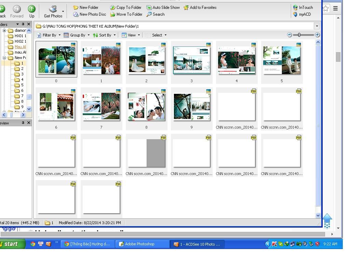Switch to Adobe Photoshop taskbar item
The width and height of the screenshot is (350, 262).
(x=142, y=244)
